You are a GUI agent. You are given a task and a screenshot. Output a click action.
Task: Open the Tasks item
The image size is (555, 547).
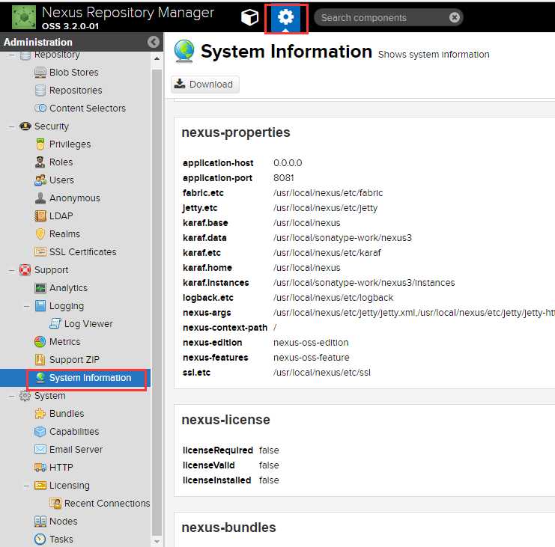coord(61,540)
